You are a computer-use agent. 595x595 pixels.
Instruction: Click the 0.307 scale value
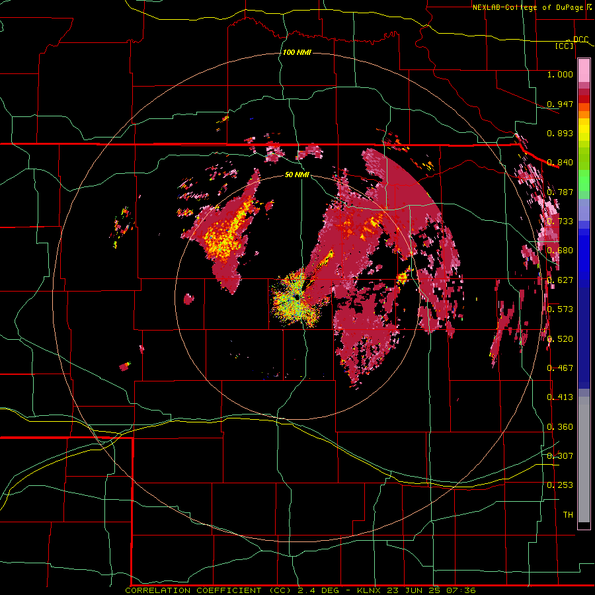tap(560, 456)
